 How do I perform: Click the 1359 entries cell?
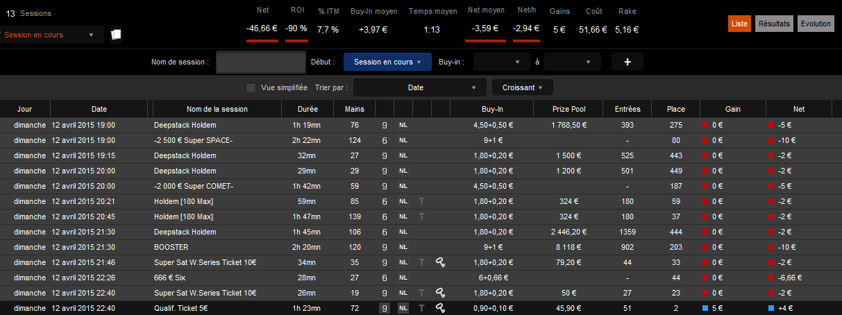(628, 232)
